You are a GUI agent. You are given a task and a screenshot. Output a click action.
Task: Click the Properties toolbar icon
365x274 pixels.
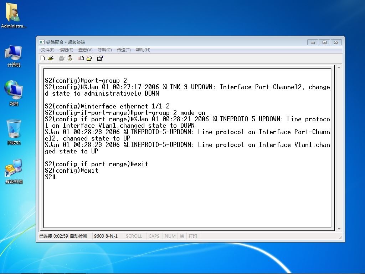tap(100, 58)
